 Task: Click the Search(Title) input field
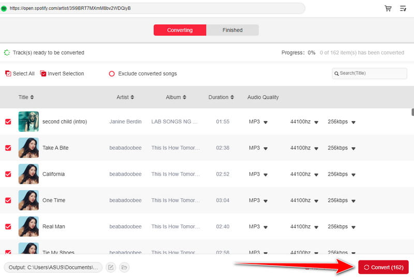372,73
